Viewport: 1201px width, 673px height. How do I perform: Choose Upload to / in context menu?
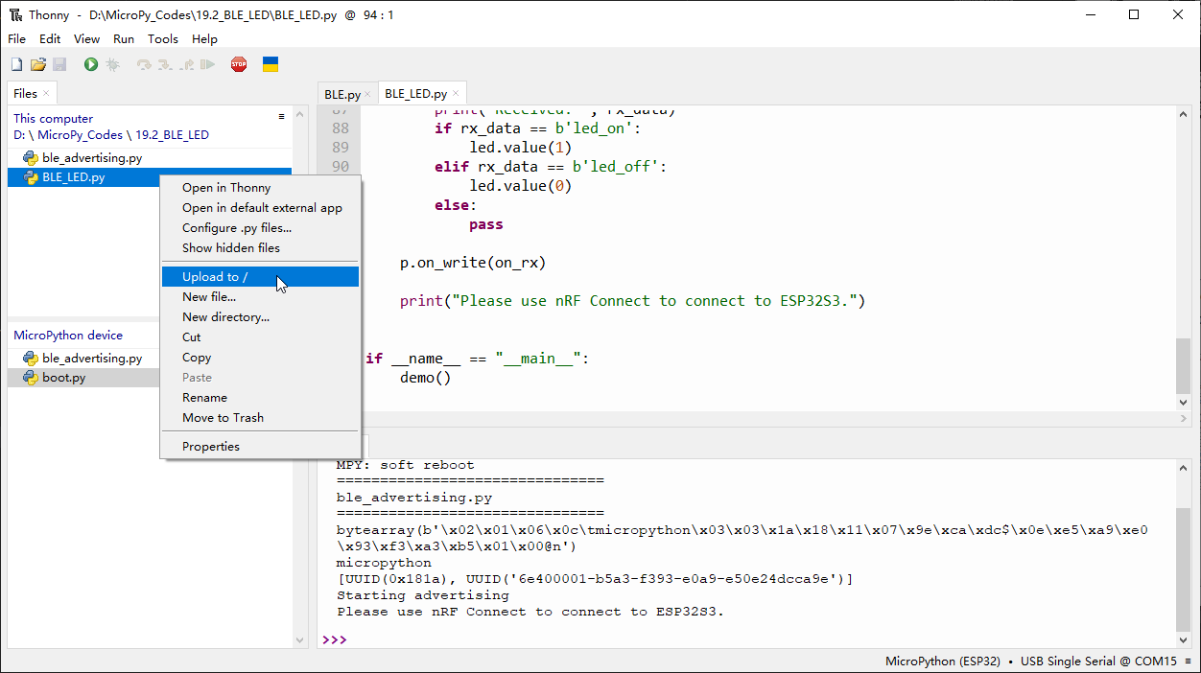pos(260,277)
